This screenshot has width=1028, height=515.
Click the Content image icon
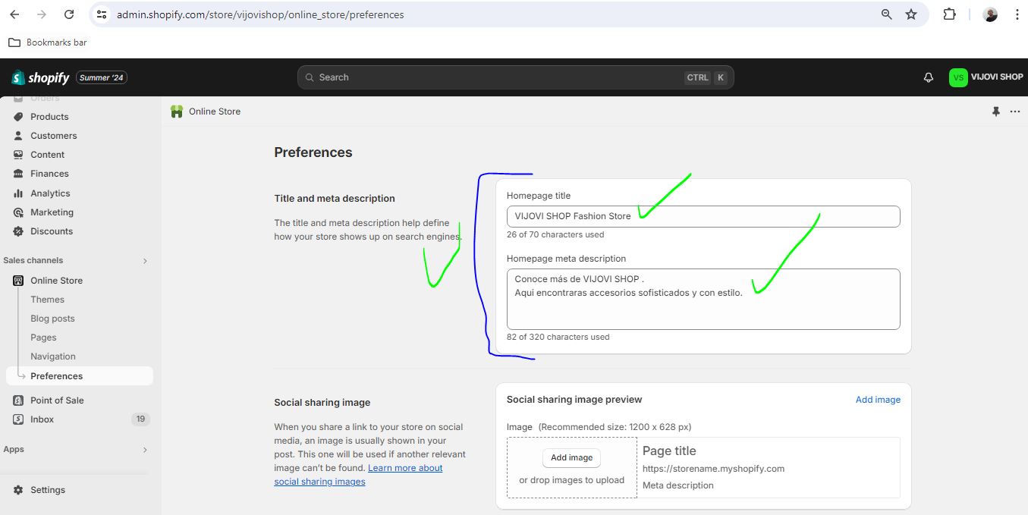click(18, 155)
